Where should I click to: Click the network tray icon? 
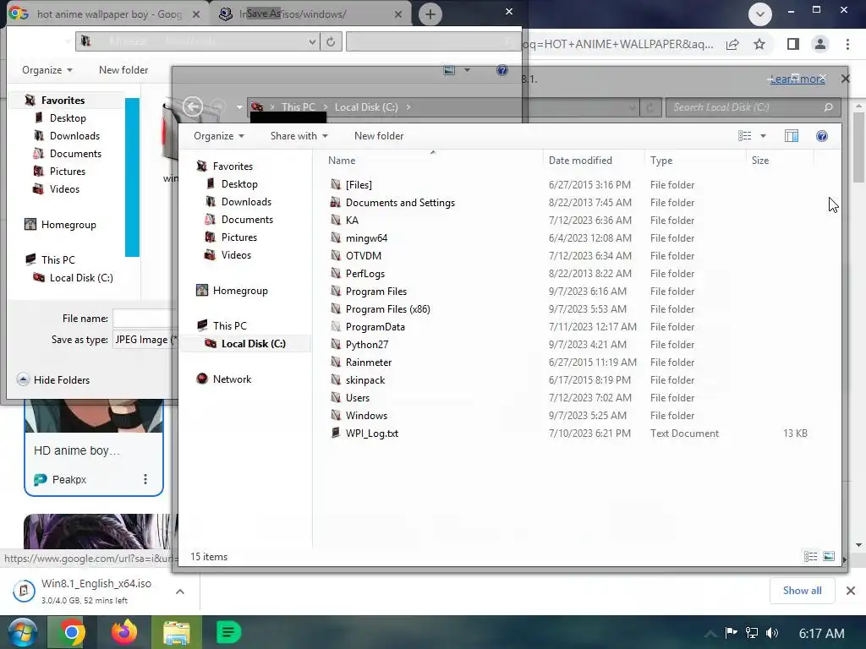click(751, 633)
